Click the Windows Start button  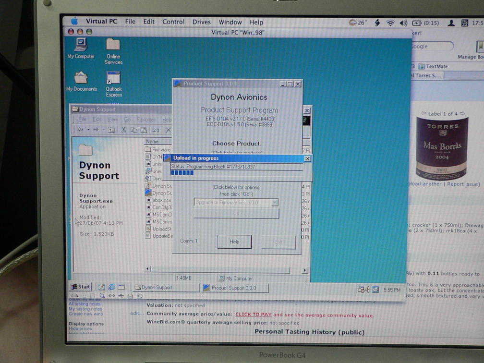81,287
